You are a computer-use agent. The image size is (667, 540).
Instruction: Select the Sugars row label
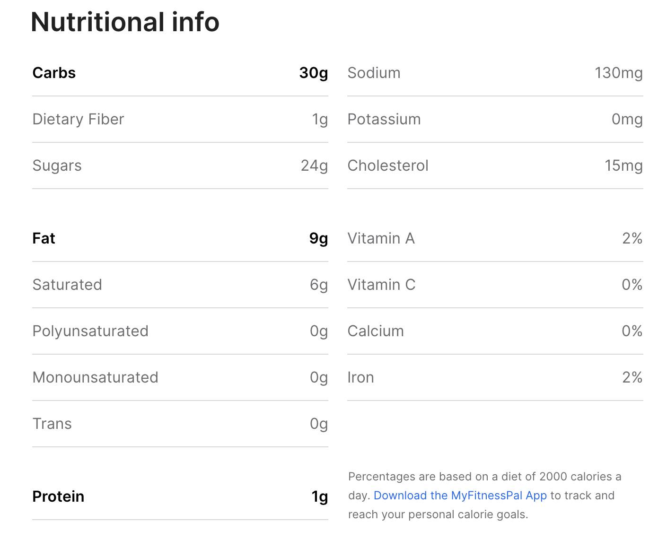pos(57,165)
